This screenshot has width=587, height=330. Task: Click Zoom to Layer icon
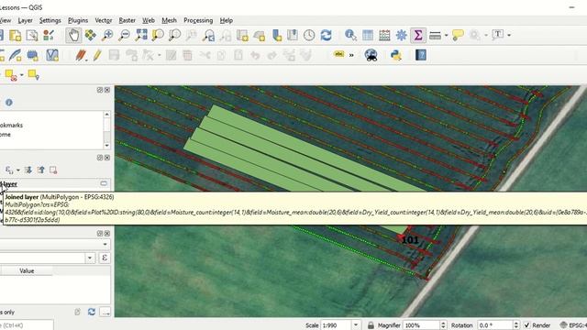[174, 35]
